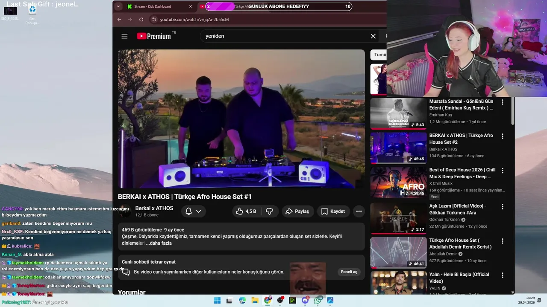The image size is (547, 307).
Task: Open the Emirhan Kuş channel link
Action: click(x=441, y=115)
